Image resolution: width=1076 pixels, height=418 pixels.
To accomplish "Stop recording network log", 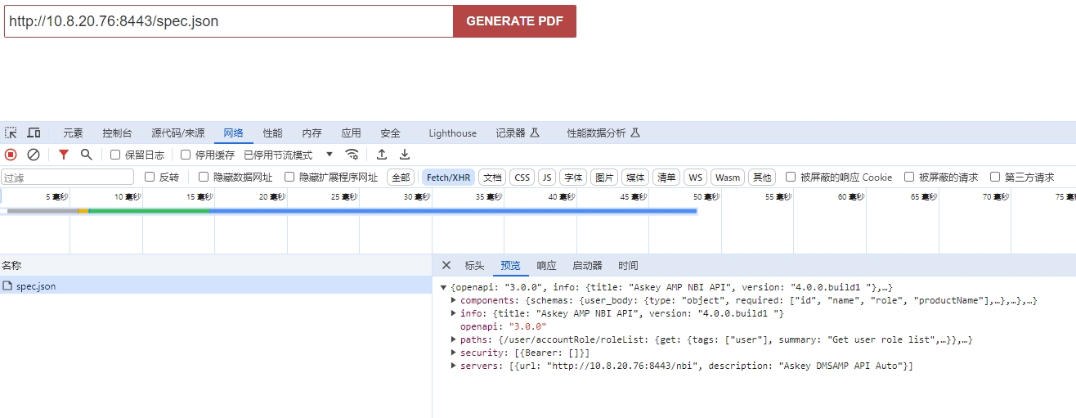I will click(x=11, y=155).
